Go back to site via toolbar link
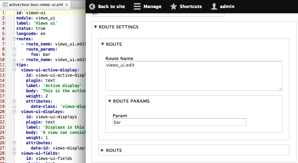This screenshot has height=163, width=298. (x=111, y=6)
